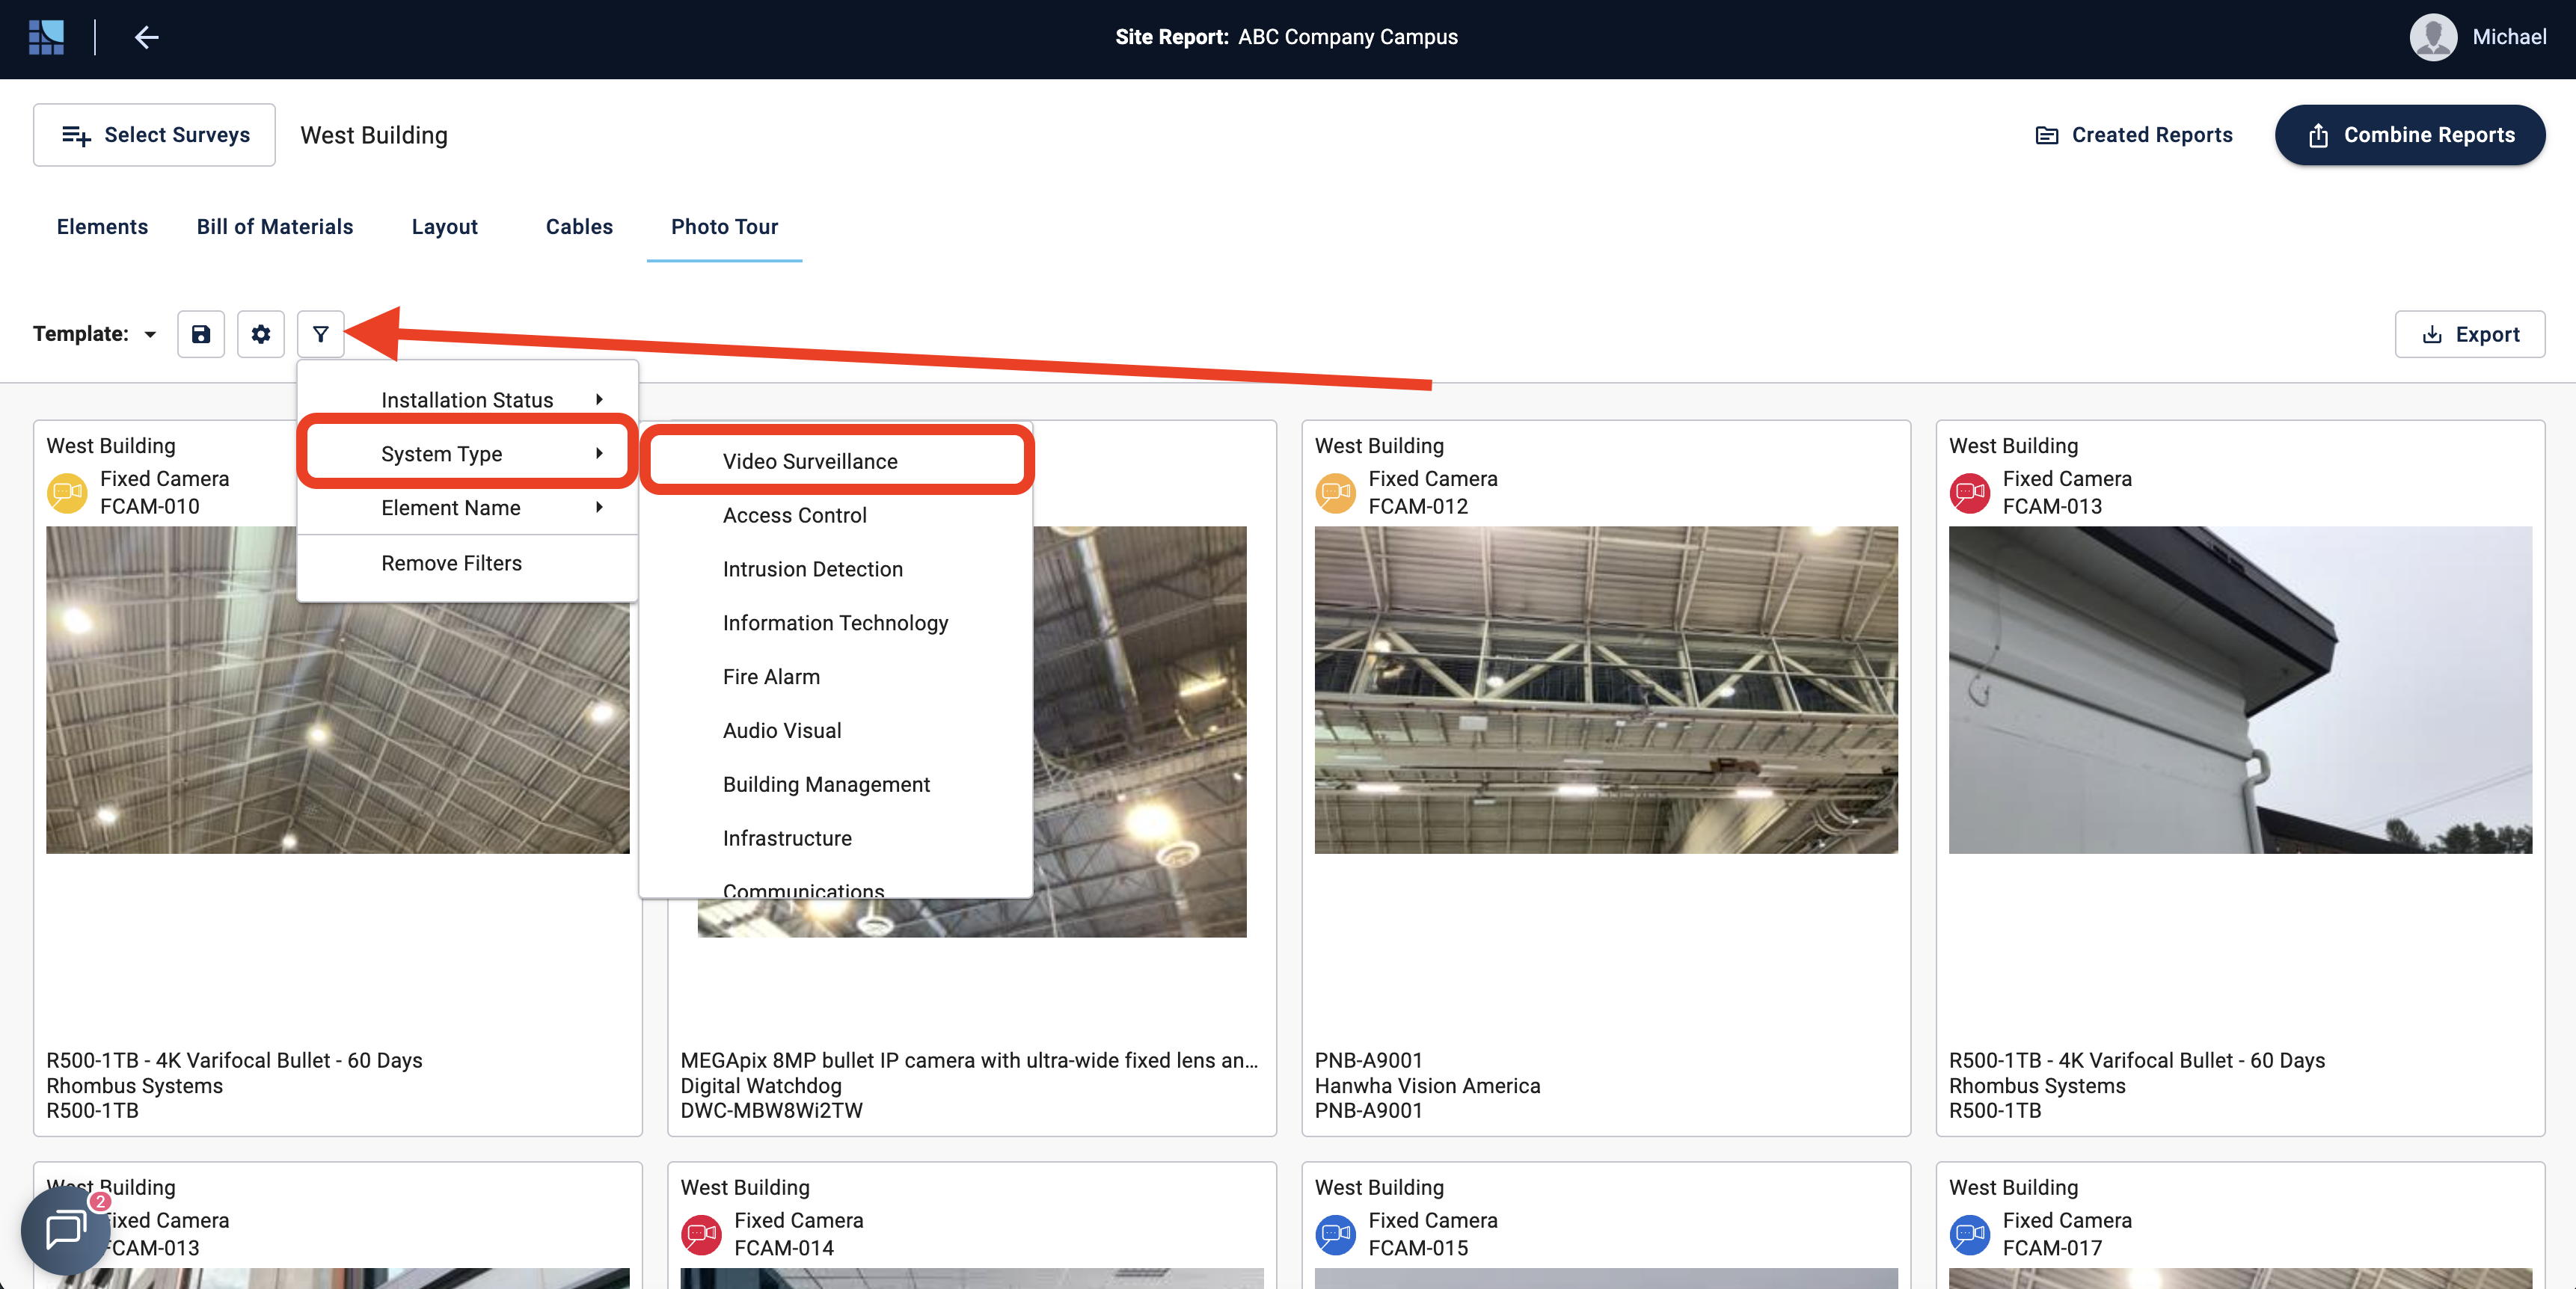
Task: Choose Remove Filters from menu
Action: point(451,563)
